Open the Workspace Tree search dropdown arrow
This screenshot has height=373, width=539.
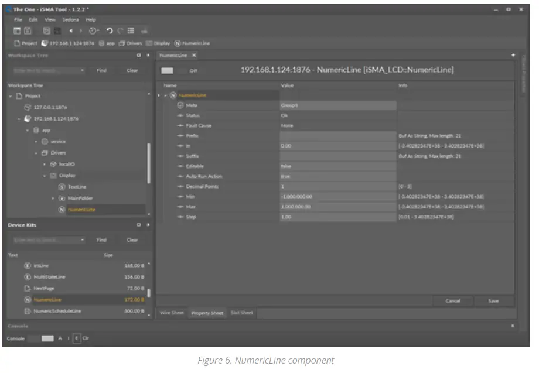coord(83,70)
